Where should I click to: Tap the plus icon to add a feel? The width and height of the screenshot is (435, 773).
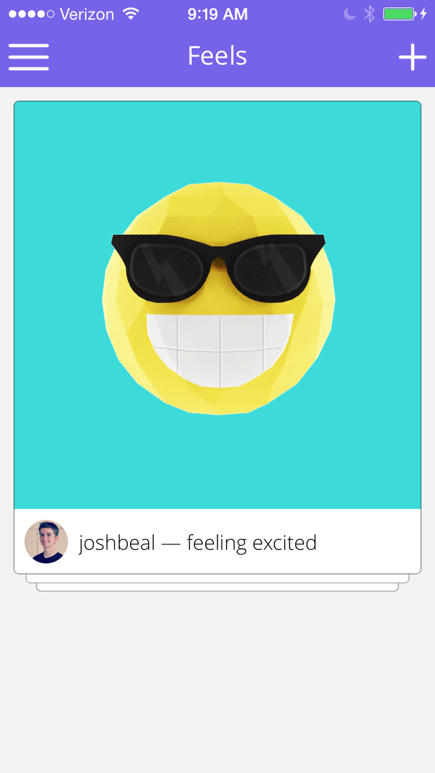click(x=413, y=57)
